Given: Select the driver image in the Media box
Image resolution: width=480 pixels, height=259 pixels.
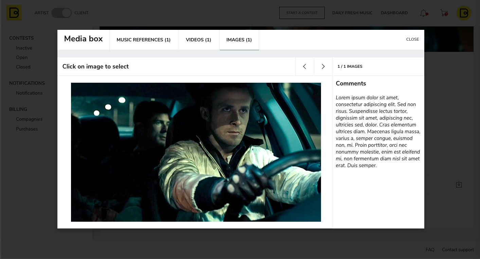Looking at the screenshot, I should click(196, 152).
